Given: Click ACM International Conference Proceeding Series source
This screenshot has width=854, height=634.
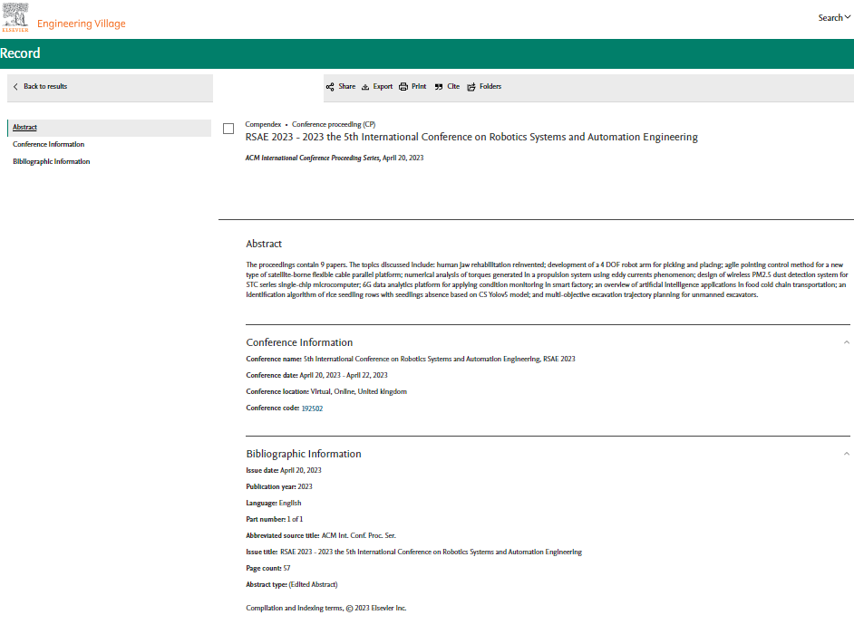Looking at the screenshot, I should click(x=312, y=158).
